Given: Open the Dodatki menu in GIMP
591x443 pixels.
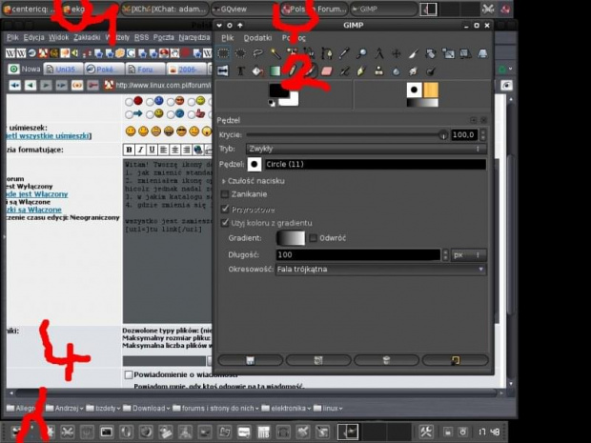Looking at the screenshot, I should pyautogui.click(x=257, y=38).
